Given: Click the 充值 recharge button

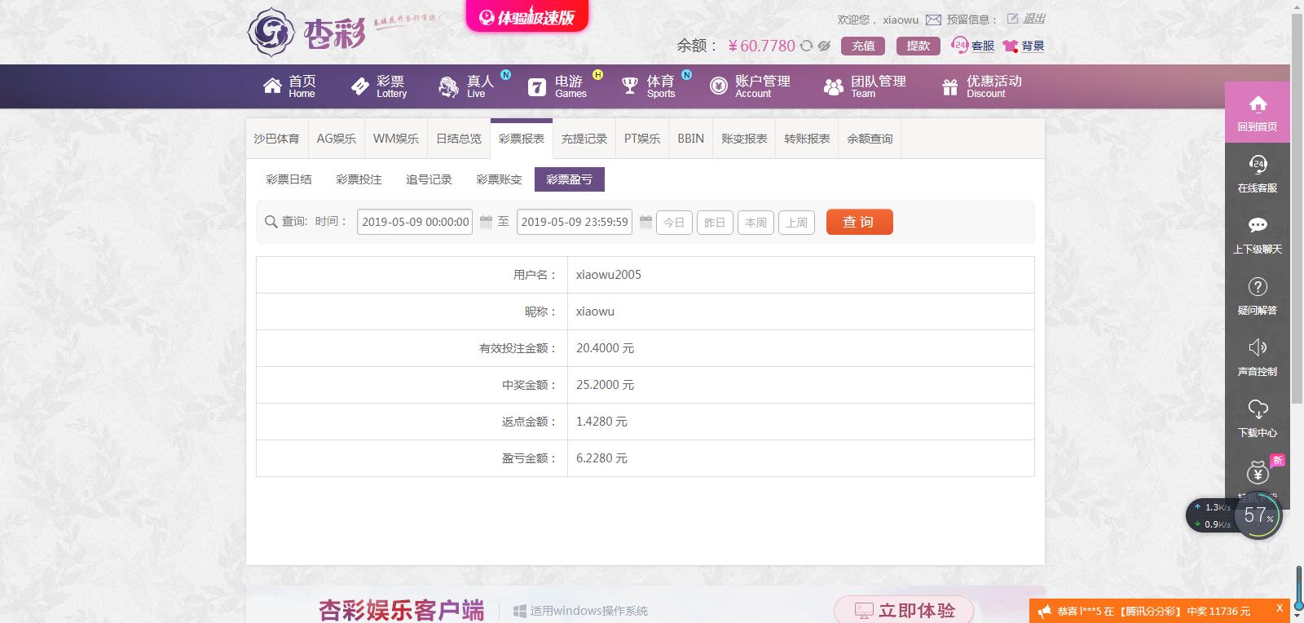Looking at the screenshot, I should [863, 46].
